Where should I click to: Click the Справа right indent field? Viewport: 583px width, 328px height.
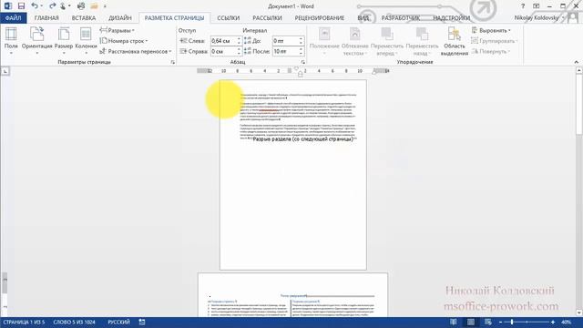tap(223, 51)
